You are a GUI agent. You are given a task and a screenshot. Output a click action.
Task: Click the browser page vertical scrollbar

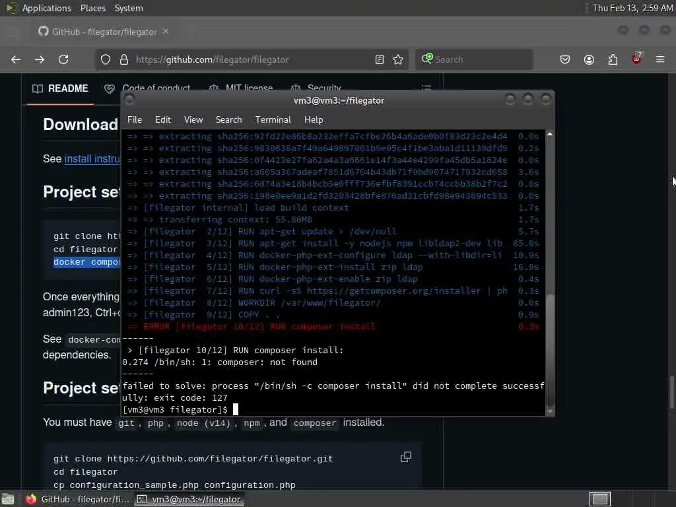click(671, 392)
